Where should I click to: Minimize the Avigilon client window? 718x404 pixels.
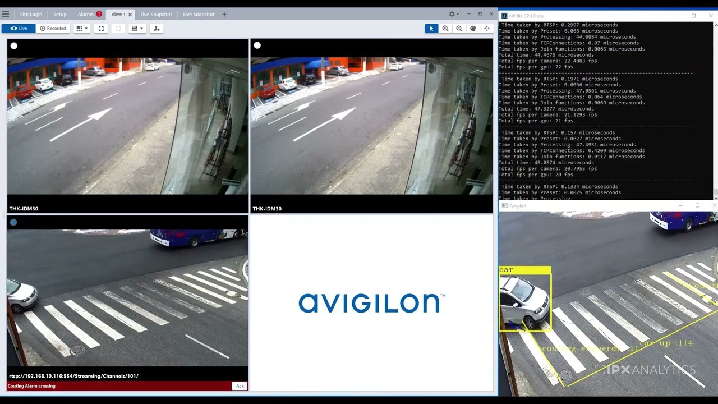tap(468, 14)
